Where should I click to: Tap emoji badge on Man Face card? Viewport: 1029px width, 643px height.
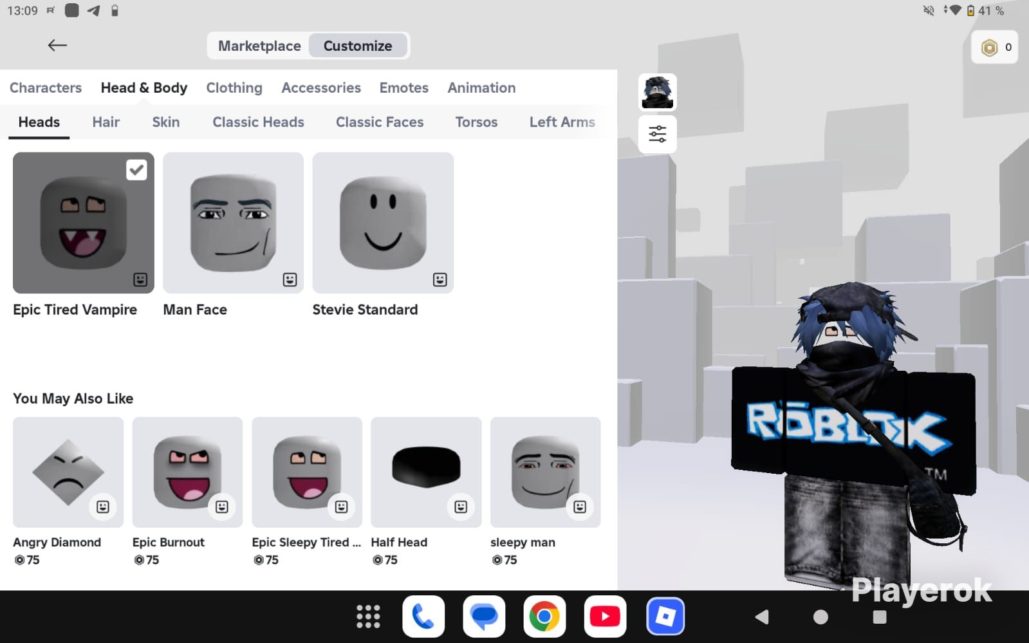(290, 279)
